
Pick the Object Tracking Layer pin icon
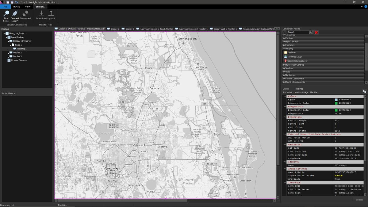pos(286,61)
